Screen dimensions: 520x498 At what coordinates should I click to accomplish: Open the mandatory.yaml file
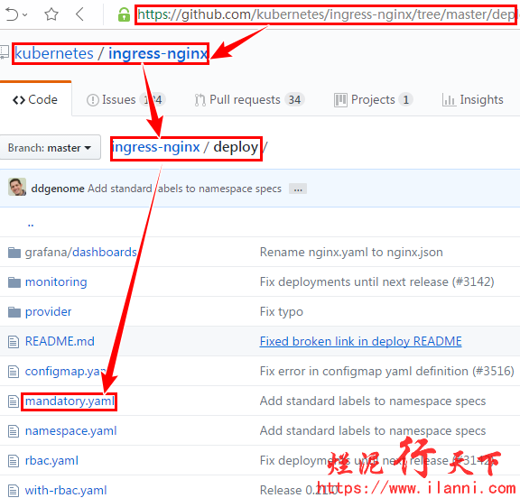pos(70,401)
